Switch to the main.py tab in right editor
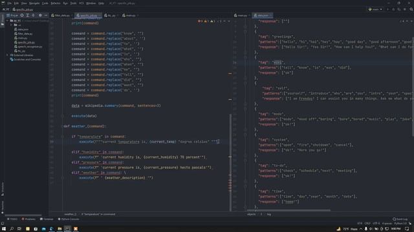The image size is (414, 232). [x=241, y=15]
